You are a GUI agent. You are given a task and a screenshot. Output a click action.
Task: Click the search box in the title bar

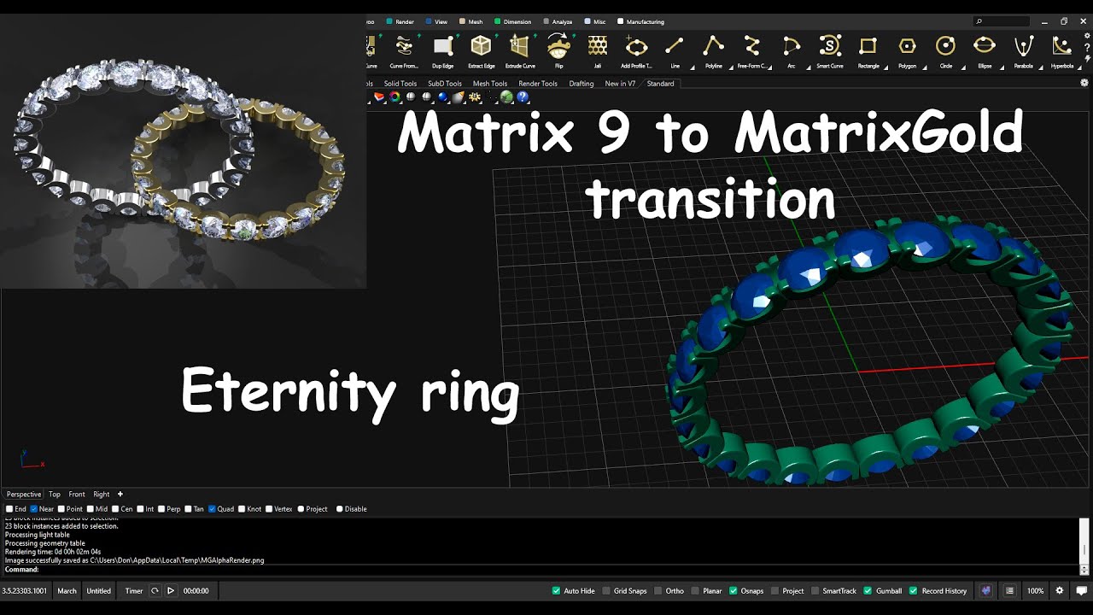click(1001, 21)
